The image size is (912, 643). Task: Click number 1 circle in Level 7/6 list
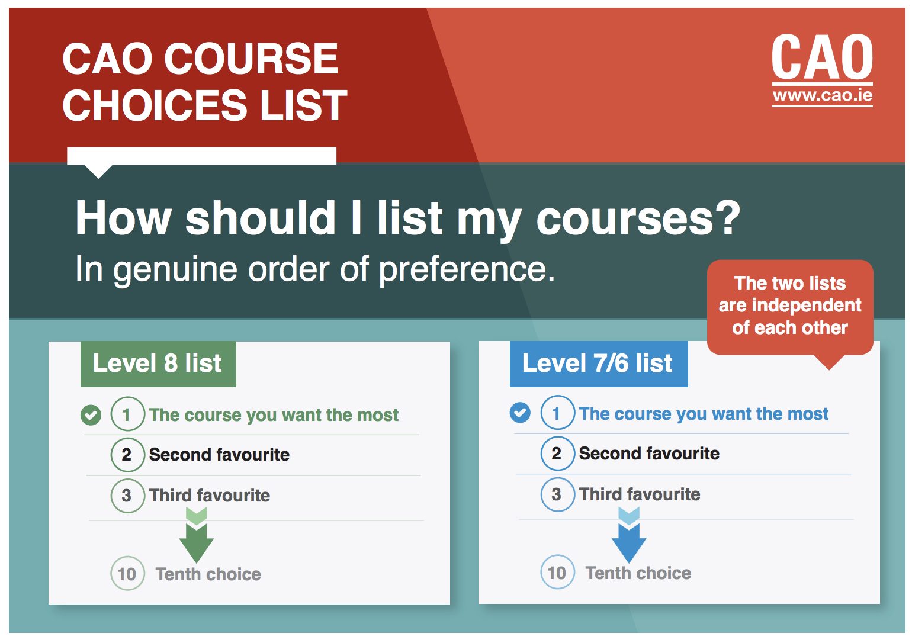coord(557,413)
